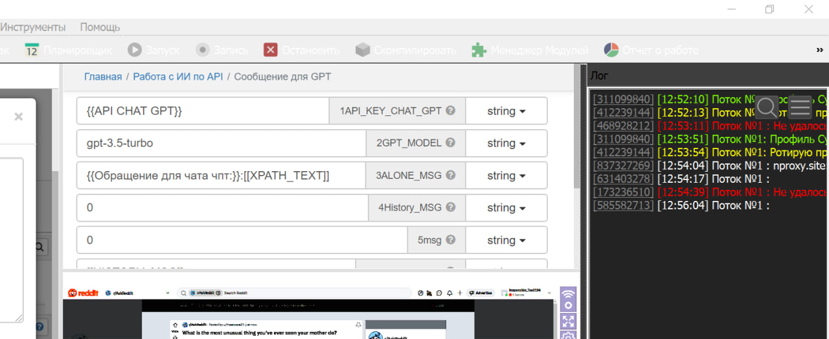Viewport: 829px width, 339px height.
Task: Click the red Остановить stop icon
Action: [271, 50]
